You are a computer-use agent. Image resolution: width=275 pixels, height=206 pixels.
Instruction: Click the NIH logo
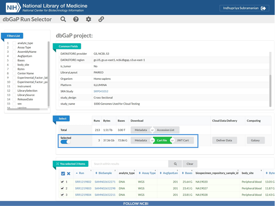coord(12,7)
